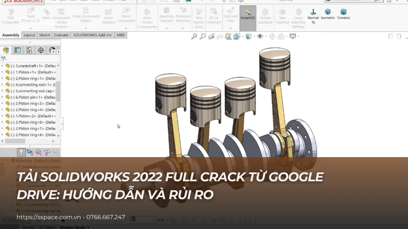Click Update Speedpak

(265, 16)
